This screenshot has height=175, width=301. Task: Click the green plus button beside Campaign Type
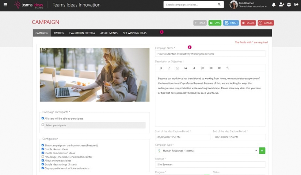tap(262, 151)
